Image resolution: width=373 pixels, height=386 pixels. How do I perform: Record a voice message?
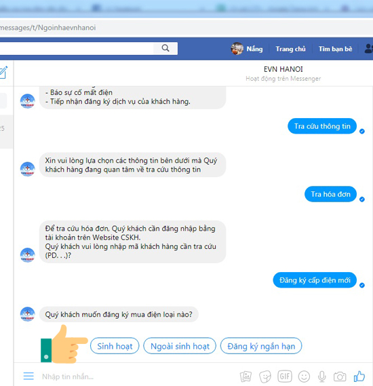tap(322, 377)
